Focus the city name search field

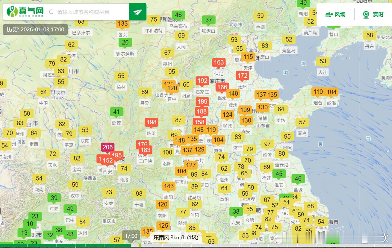coord(90,12)
